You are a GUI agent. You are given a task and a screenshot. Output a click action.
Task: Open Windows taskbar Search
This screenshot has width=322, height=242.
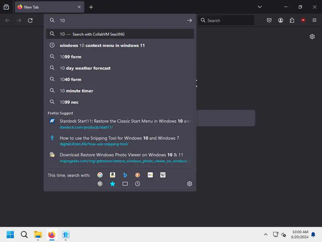24,234
